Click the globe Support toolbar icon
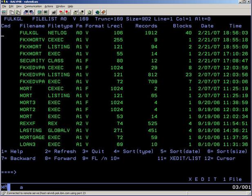 [98, 12]
